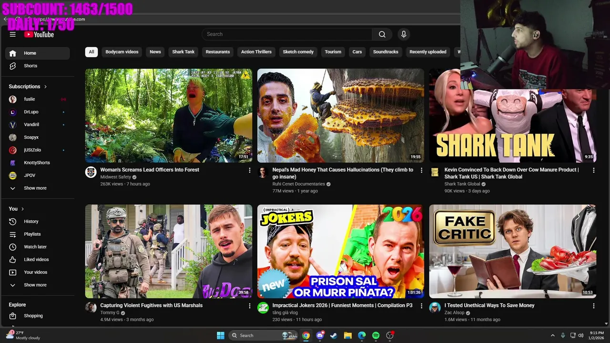Open fuslie subscription channel
Screen dimensions: 610x343
pyautogui.click(x=38, y=99)
